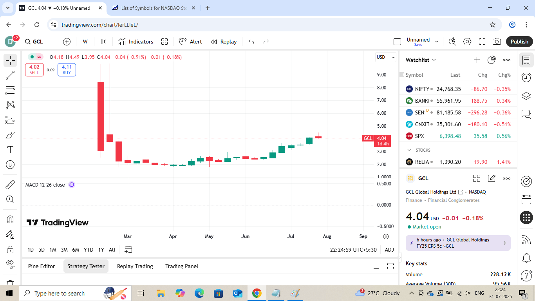Open the candlestick chart type menu
This screenshot has width=535, height=301.
[103, 42]
